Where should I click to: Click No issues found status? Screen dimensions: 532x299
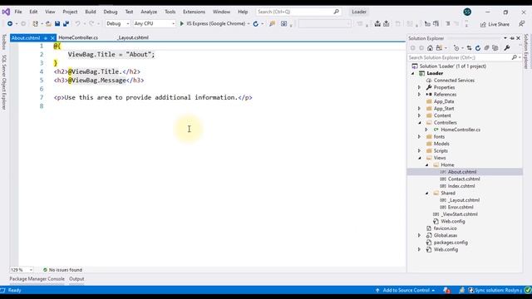point(63,270)
